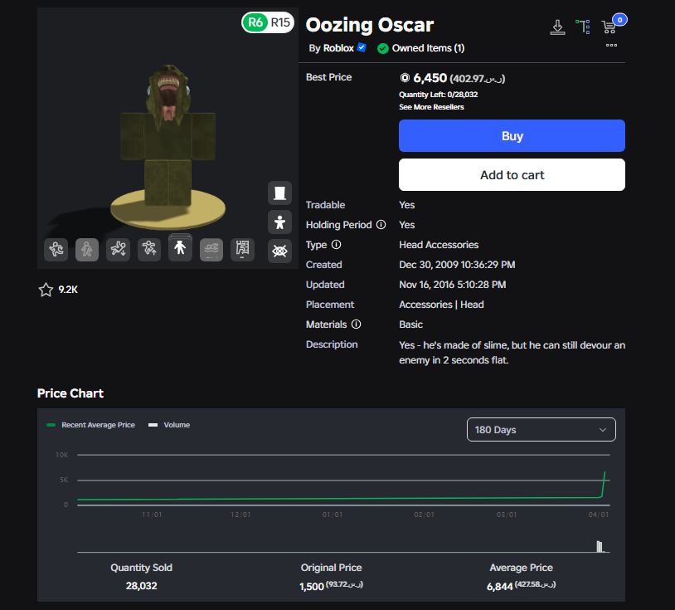This screenshot has height=610, width=675.
Task: Click the Original Price value 1,500
Action: click(x=312, y=586)
